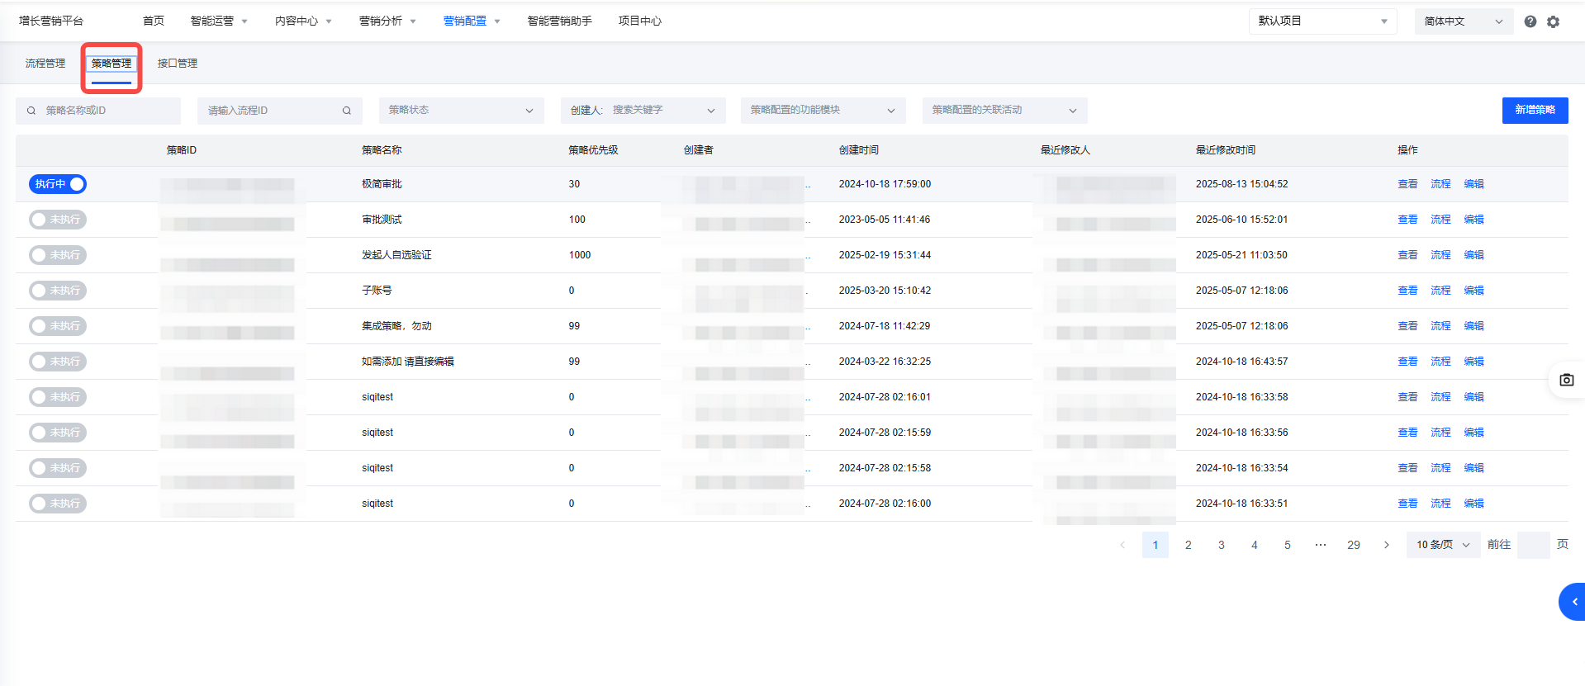Go to 首页 in top navigation
1585x686 pixels.
pos(154,21)
